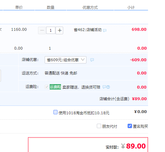Increase quantity with the plus button
165x152 pixels.
pos(59,30)
